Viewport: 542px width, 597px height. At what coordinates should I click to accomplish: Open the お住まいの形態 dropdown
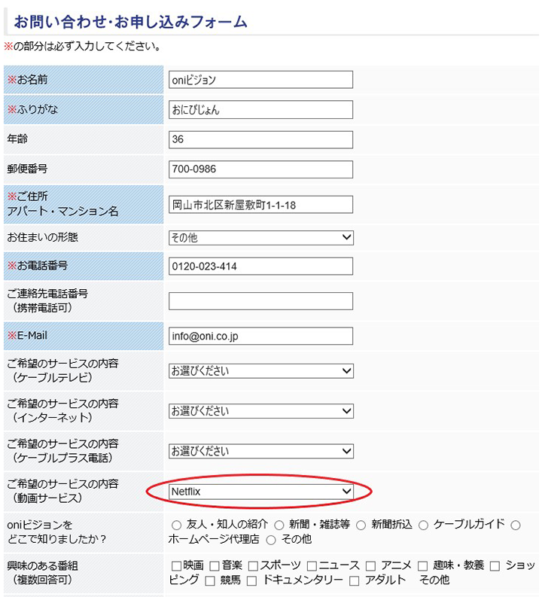point(261,238)
